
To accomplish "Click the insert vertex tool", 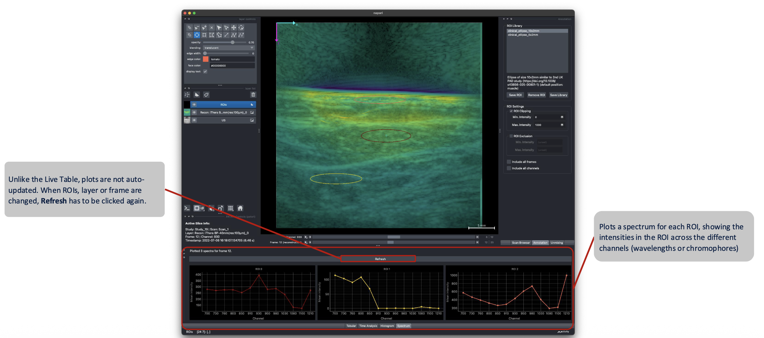I will tap(204, 28).
